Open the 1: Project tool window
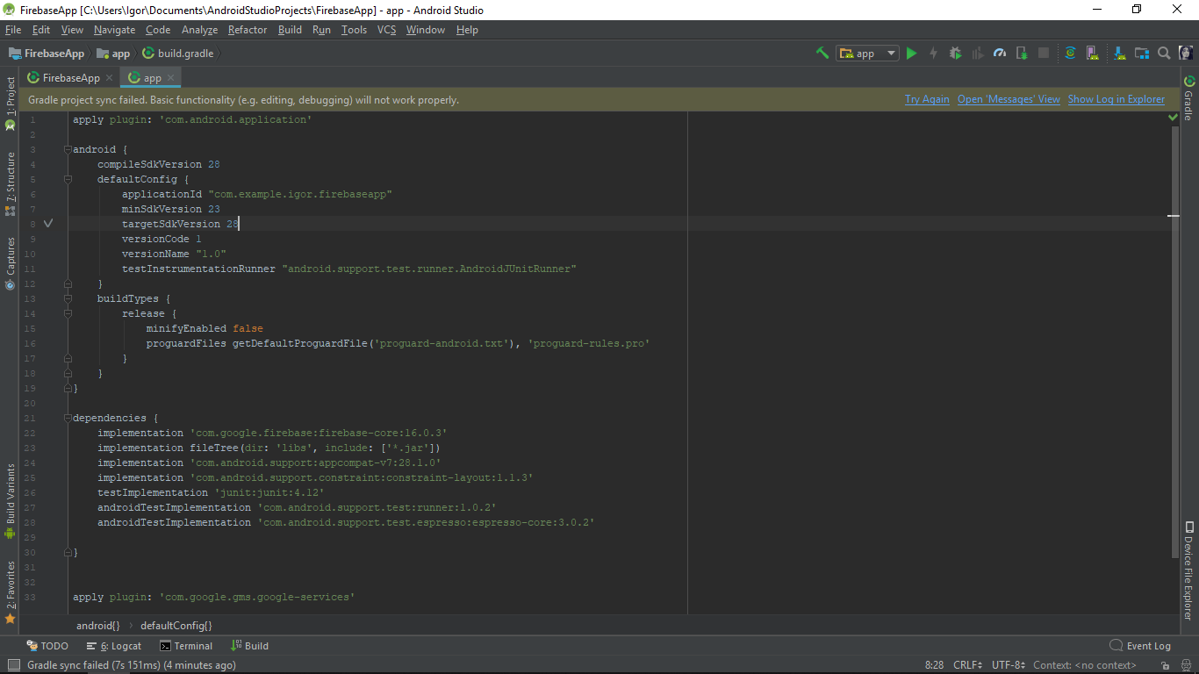Viewport: 1199px width, 674px height. 11,104
